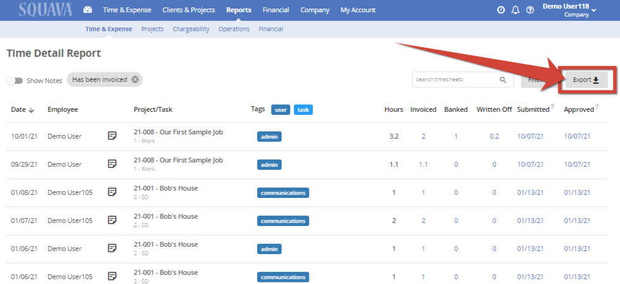Viewport: 620px width, 284px height.
Task: Open the help question mark icon
Action: pos(530,10)
